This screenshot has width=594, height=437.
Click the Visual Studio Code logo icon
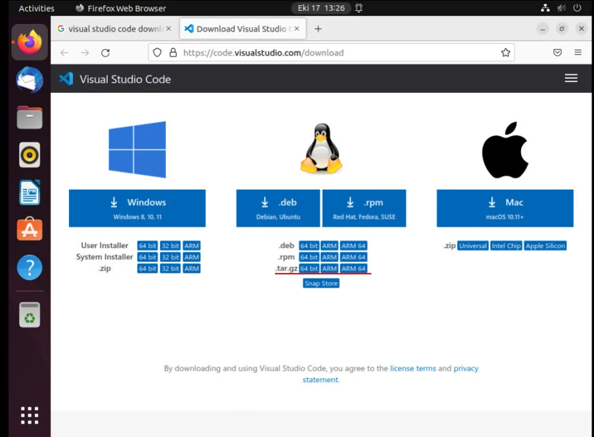tap(66, 79)
